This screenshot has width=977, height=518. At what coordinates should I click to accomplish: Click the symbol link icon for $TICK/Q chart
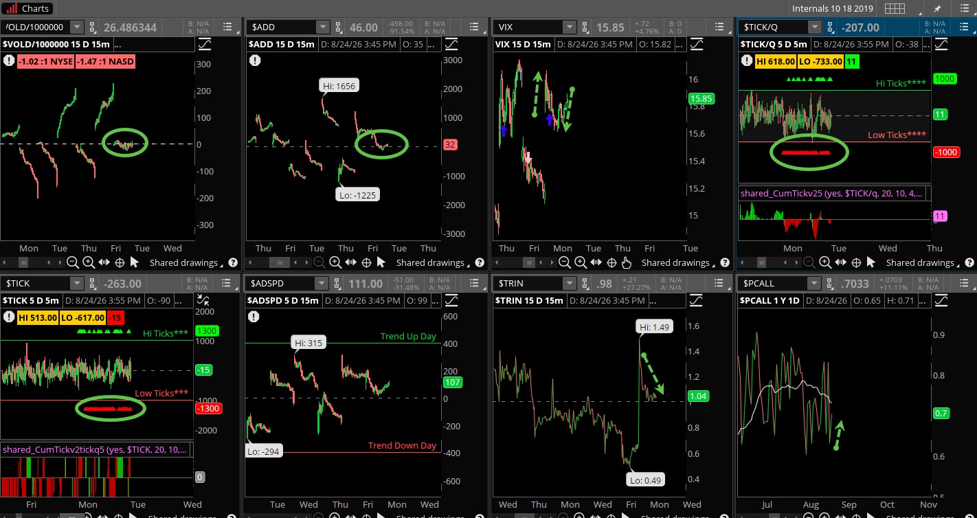coord(830,27)
